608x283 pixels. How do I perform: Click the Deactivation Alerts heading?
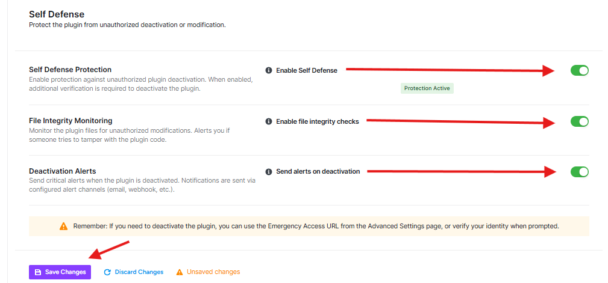(62, 171)
